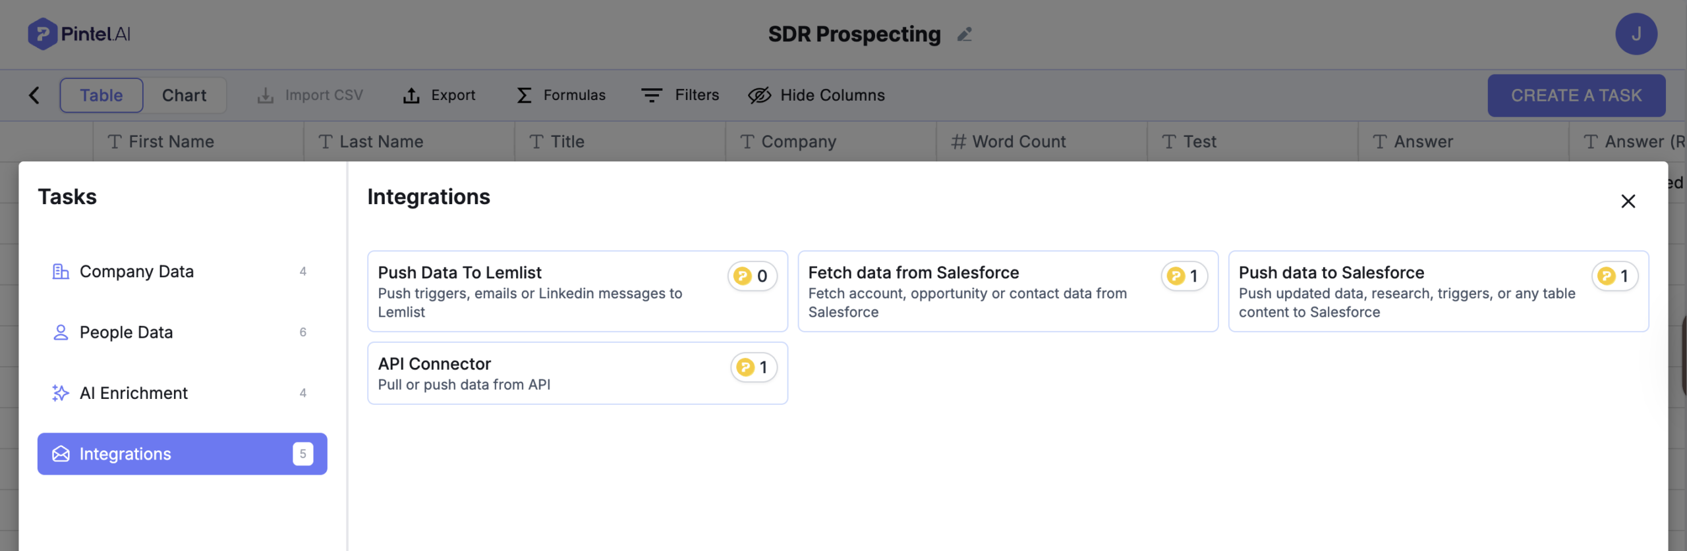
Task: Click the Text type icon beside First Name
Action: pyautogui.click(x=115, y=142)
